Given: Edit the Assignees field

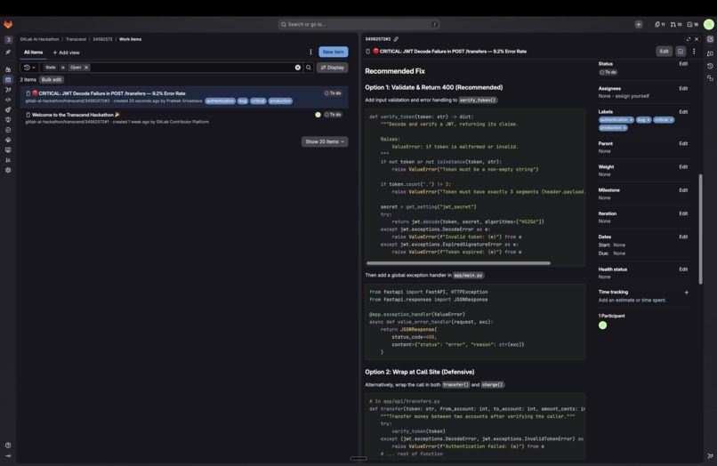Looking at the screenshot, I should 683,89.
